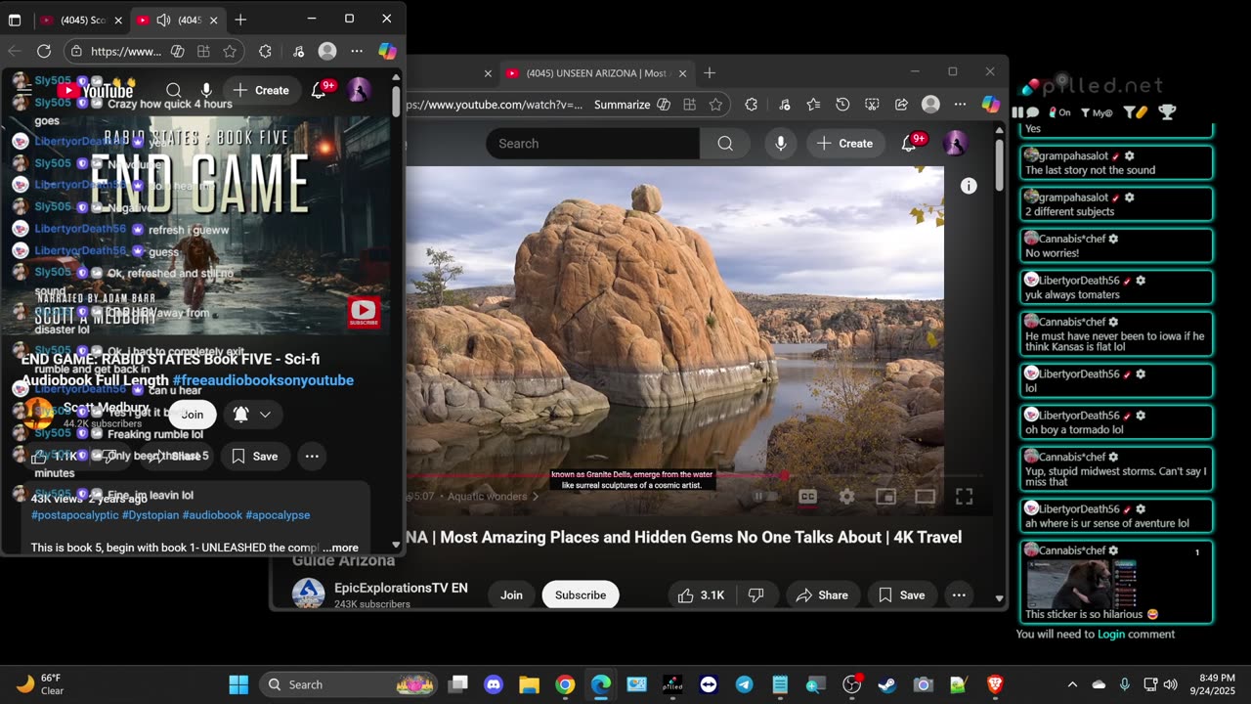Image resolution: width=1251 pixels, height=704 pixels.
Task: Click the YouTube search icon in front window
Action: (174, 90)
